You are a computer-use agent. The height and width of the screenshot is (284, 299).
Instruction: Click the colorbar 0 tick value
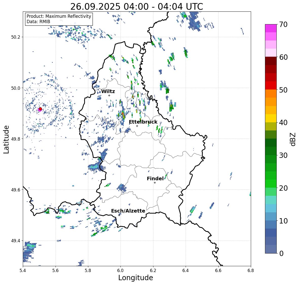281,253
